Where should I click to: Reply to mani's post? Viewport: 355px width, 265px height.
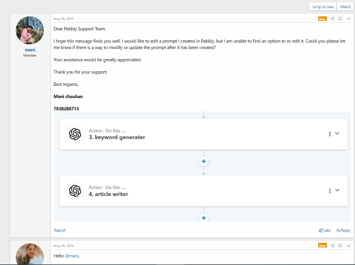343,231
